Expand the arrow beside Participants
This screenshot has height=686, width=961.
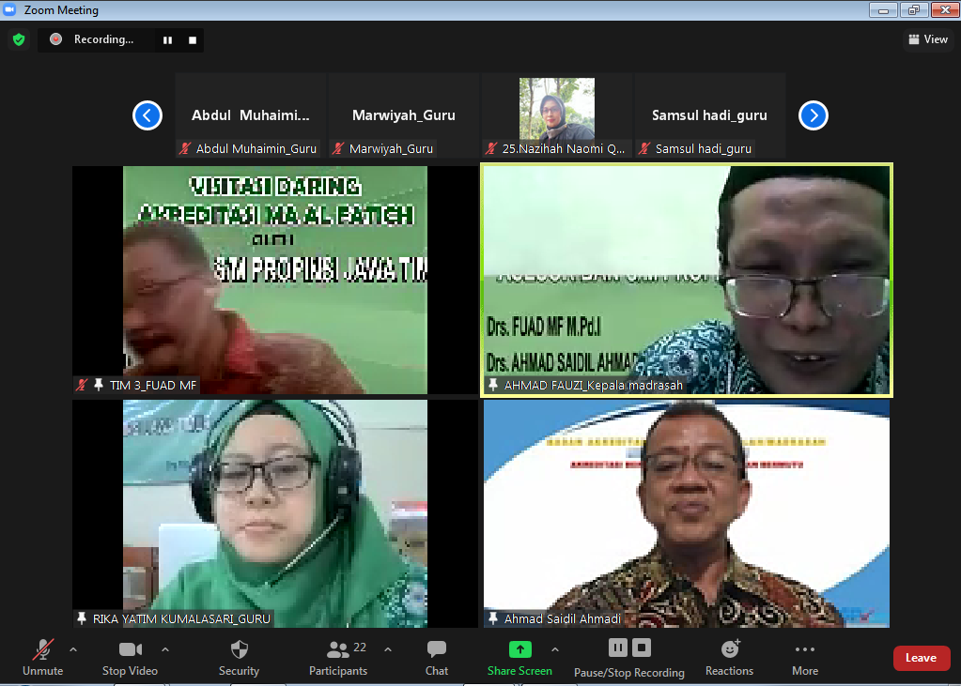(388, 648)
